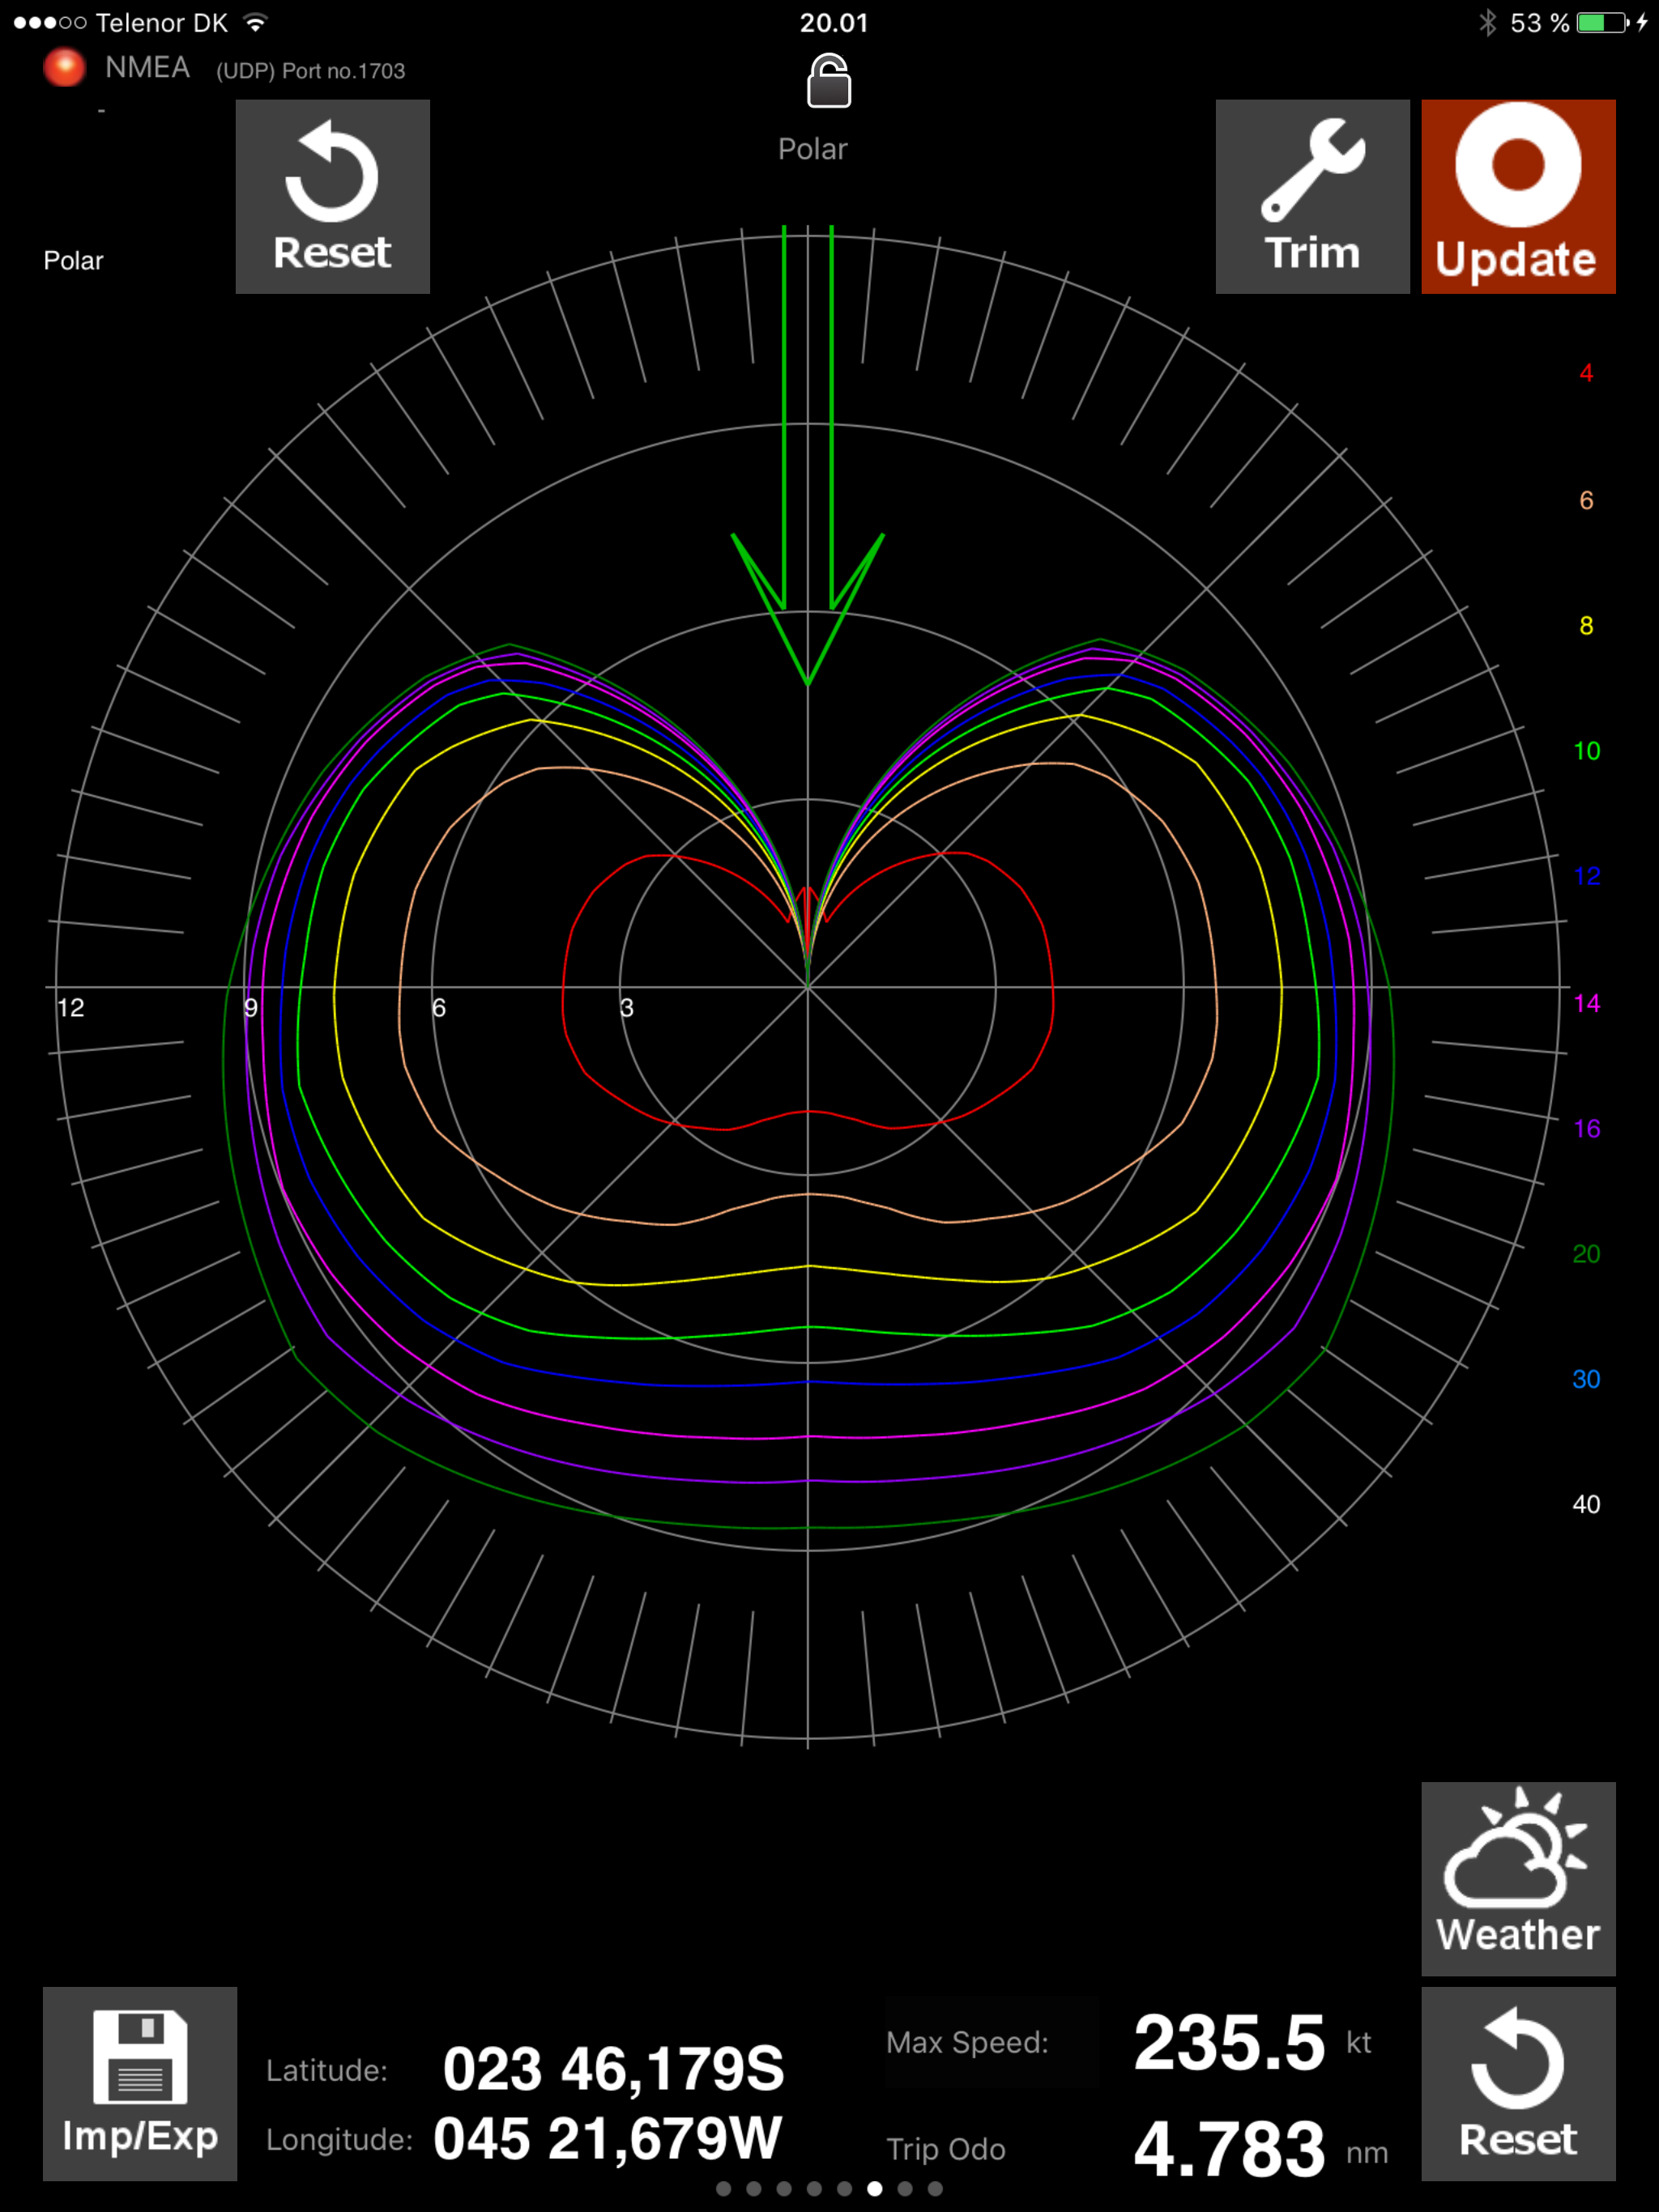
Task: Tap the longitude value 045 21,679W
Action: pos(608,2139)
